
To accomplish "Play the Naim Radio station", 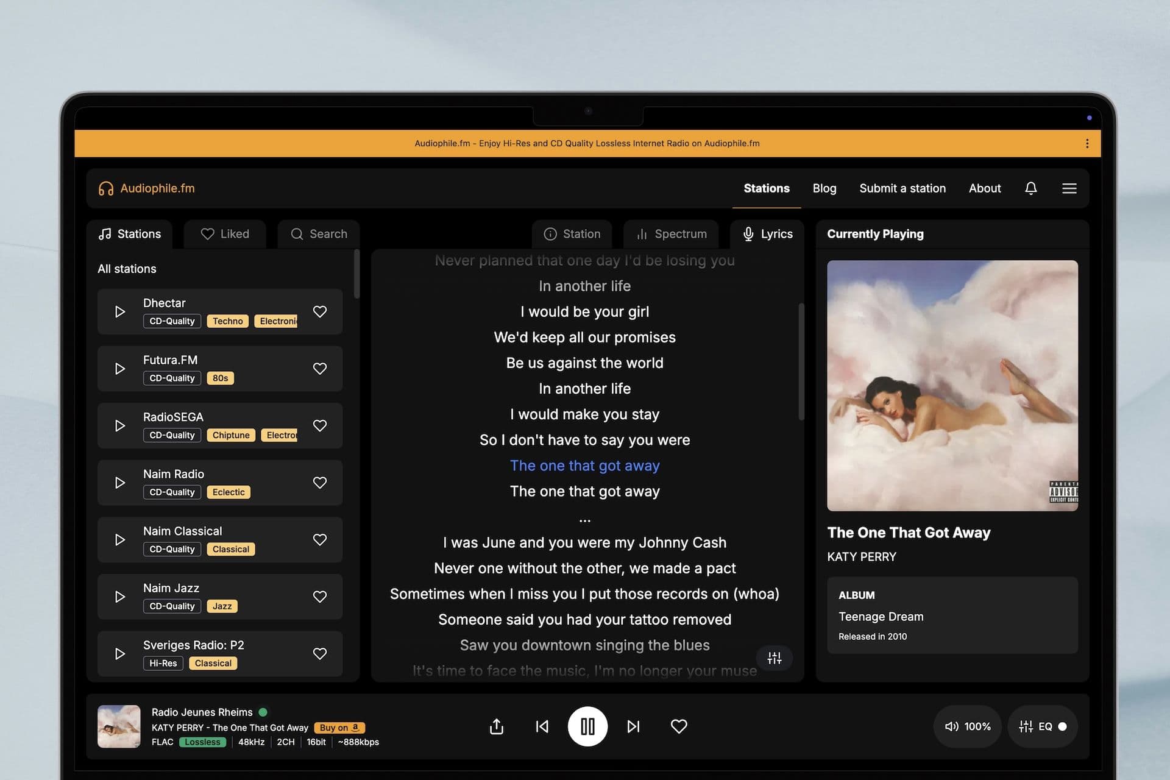I will pos(120,483).
